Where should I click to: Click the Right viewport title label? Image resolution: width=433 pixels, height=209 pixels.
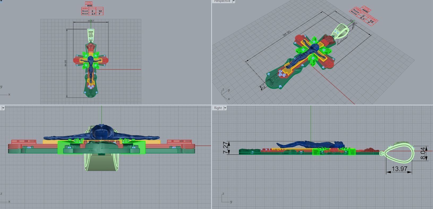[218, 108]
